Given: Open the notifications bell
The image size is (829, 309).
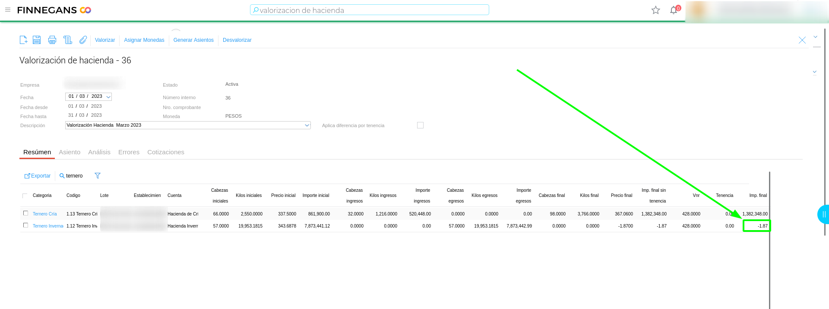Looking at the screenshot, I should pyautogui.click(x=674, y=10).
